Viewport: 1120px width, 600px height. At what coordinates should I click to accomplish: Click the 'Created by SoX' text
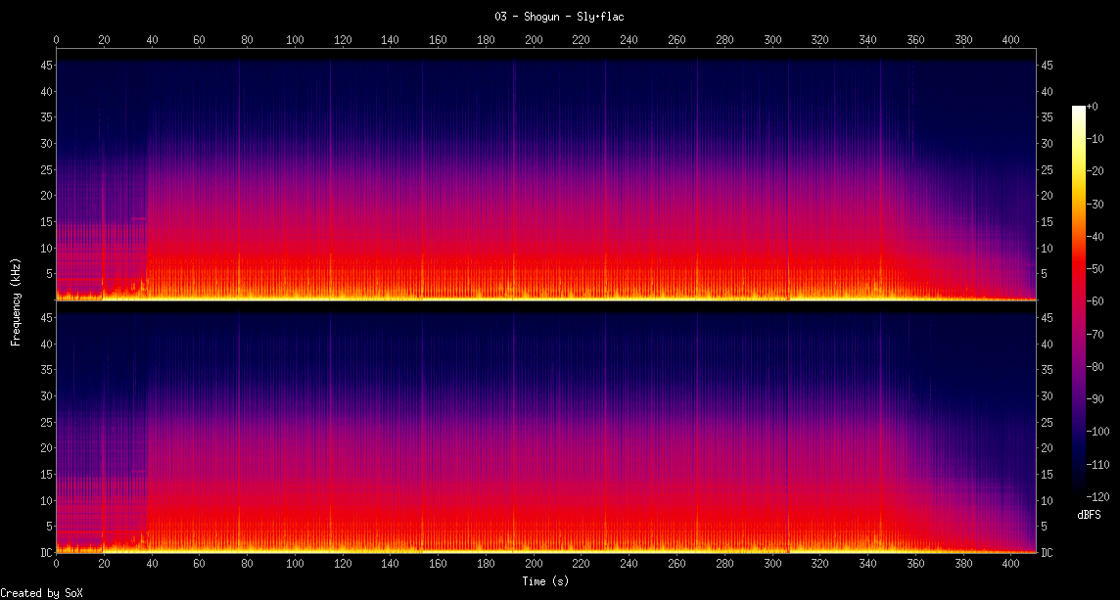tap(40, 593)
